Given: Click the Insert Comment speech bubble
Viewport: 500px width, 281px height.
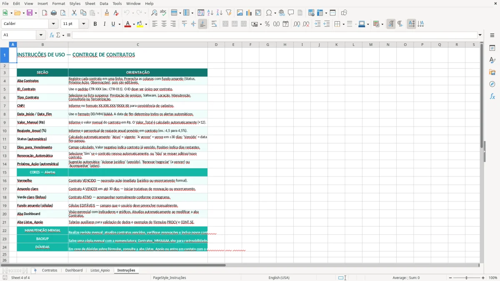Looking at the screenshot, I should tap(291, 13).
